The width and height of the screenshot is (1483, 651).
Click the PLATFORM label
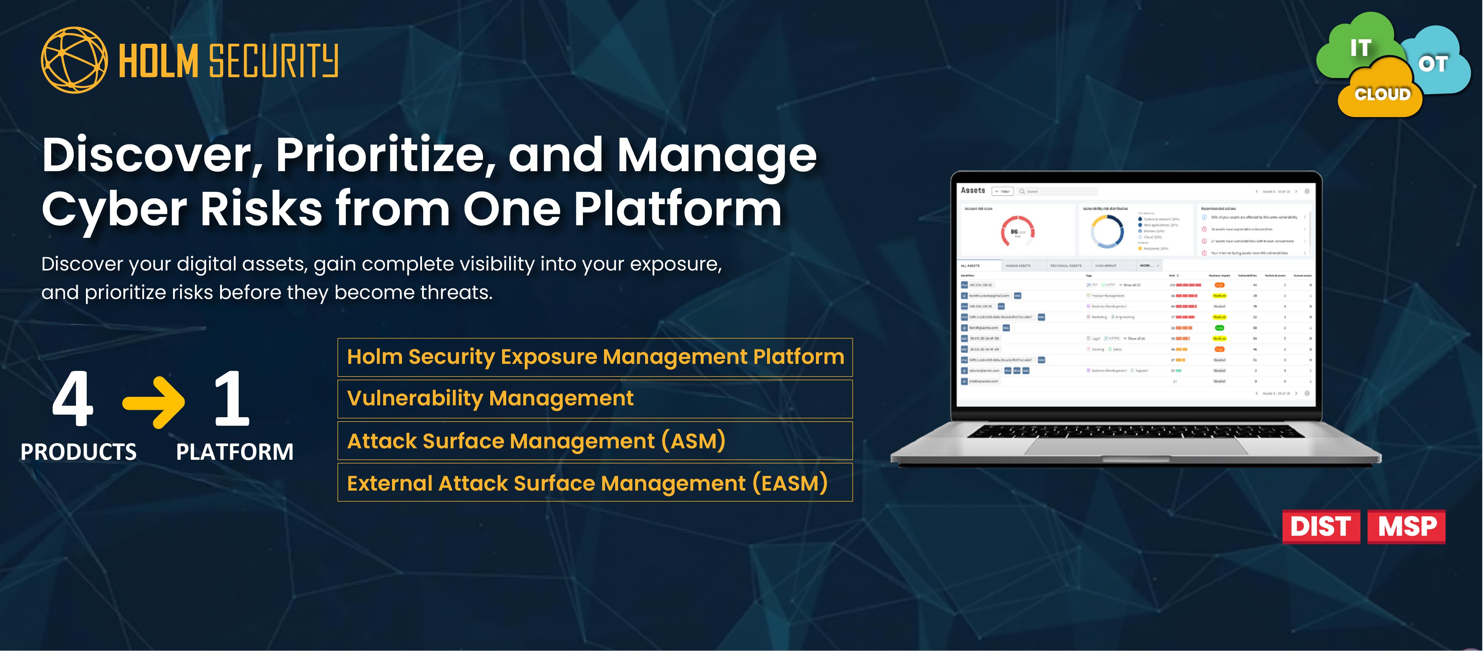235,452
